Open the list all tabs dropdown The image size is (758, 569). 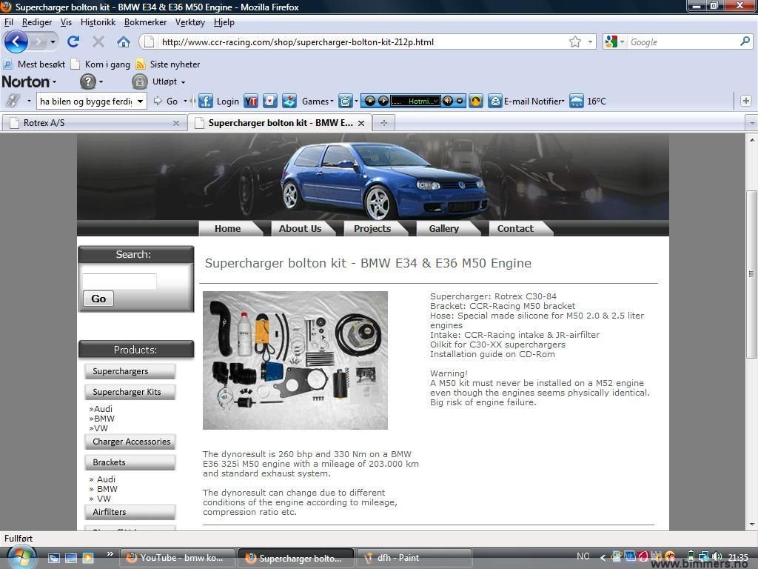(x=752, y=123)
